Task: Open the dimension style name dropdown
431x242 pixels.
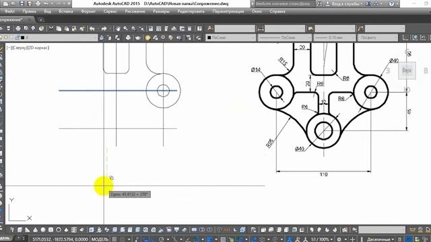Action: pyautogui.click(x=285, y=28)
